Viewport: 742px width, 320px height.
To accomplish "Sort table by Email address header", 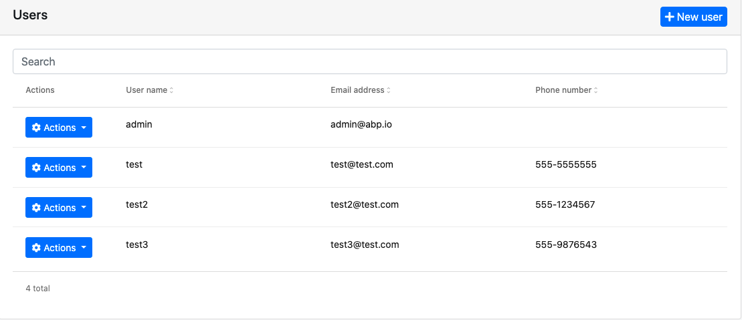I will tap(357, 90).
